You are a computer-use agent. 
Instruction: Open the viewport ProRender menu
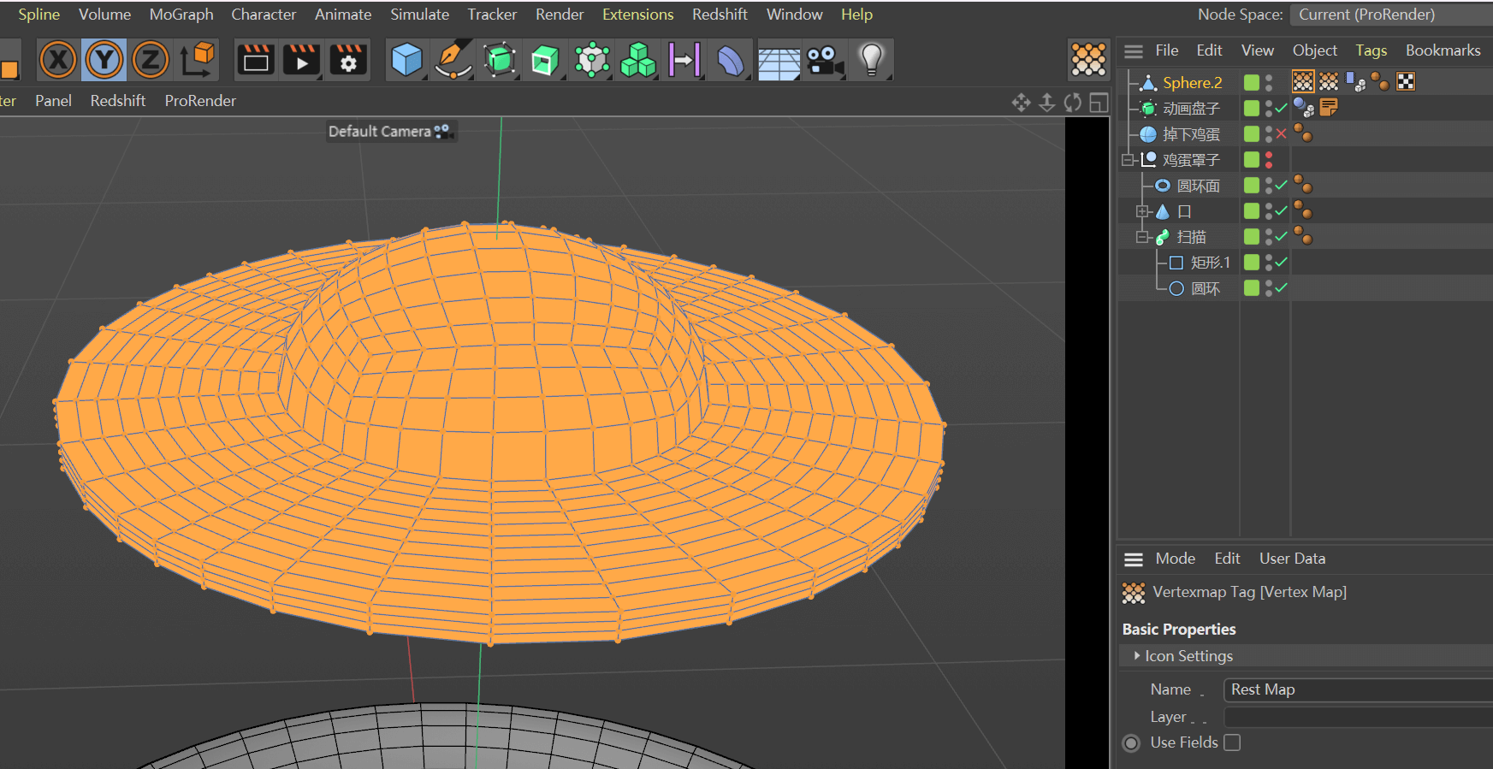[200, 101]
